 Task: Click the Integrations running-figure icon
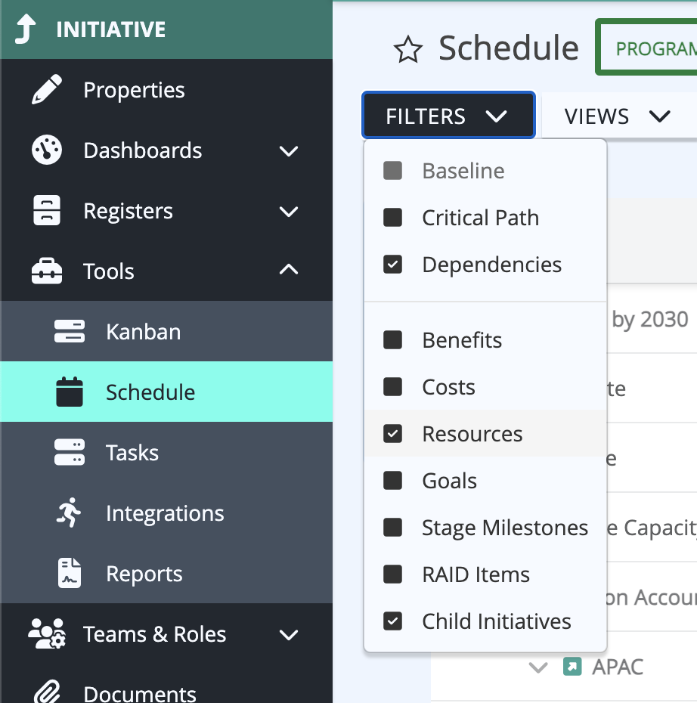pos(69,513)
